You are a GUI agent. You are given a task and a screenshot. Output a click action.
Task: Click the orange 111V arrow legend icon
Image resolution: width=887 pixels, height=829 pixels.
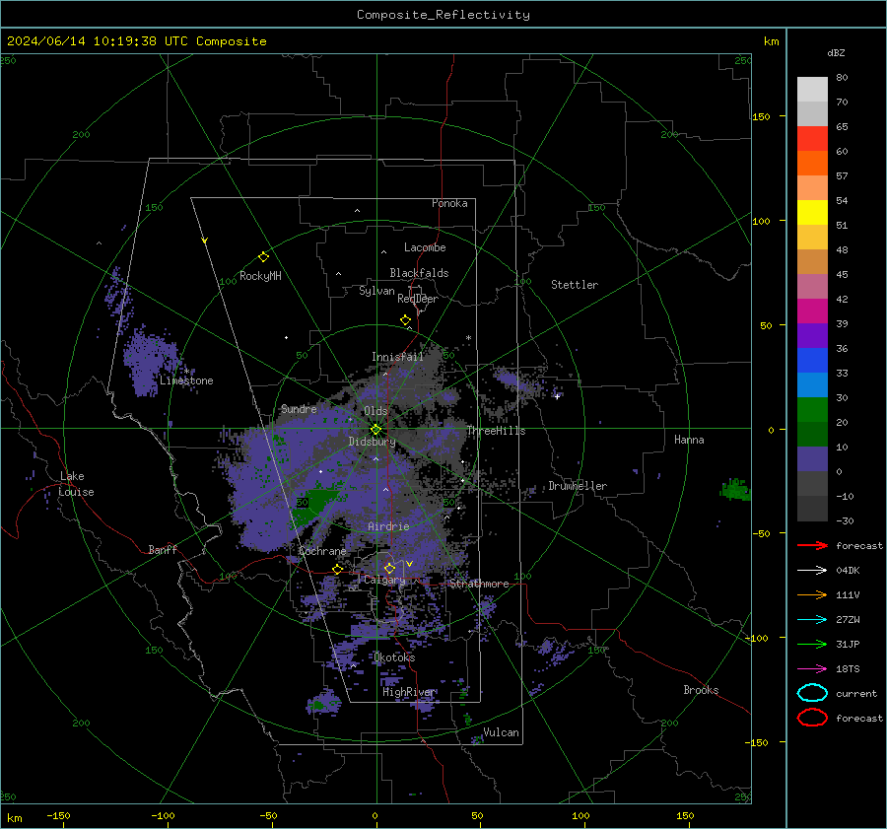[x=812, y=594]
